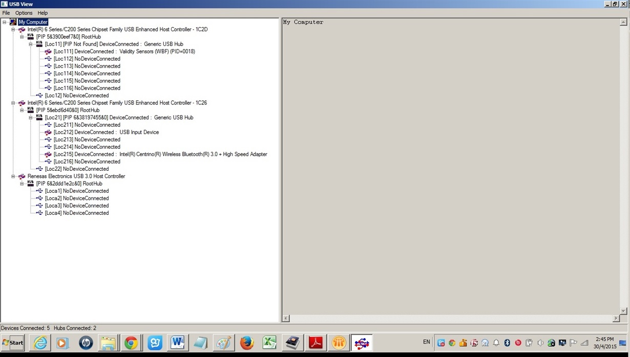Screen dimensions: 630x357
Task: Select the '[Loc115] NoDeviceConnected' row
Action: click(87, 81)
